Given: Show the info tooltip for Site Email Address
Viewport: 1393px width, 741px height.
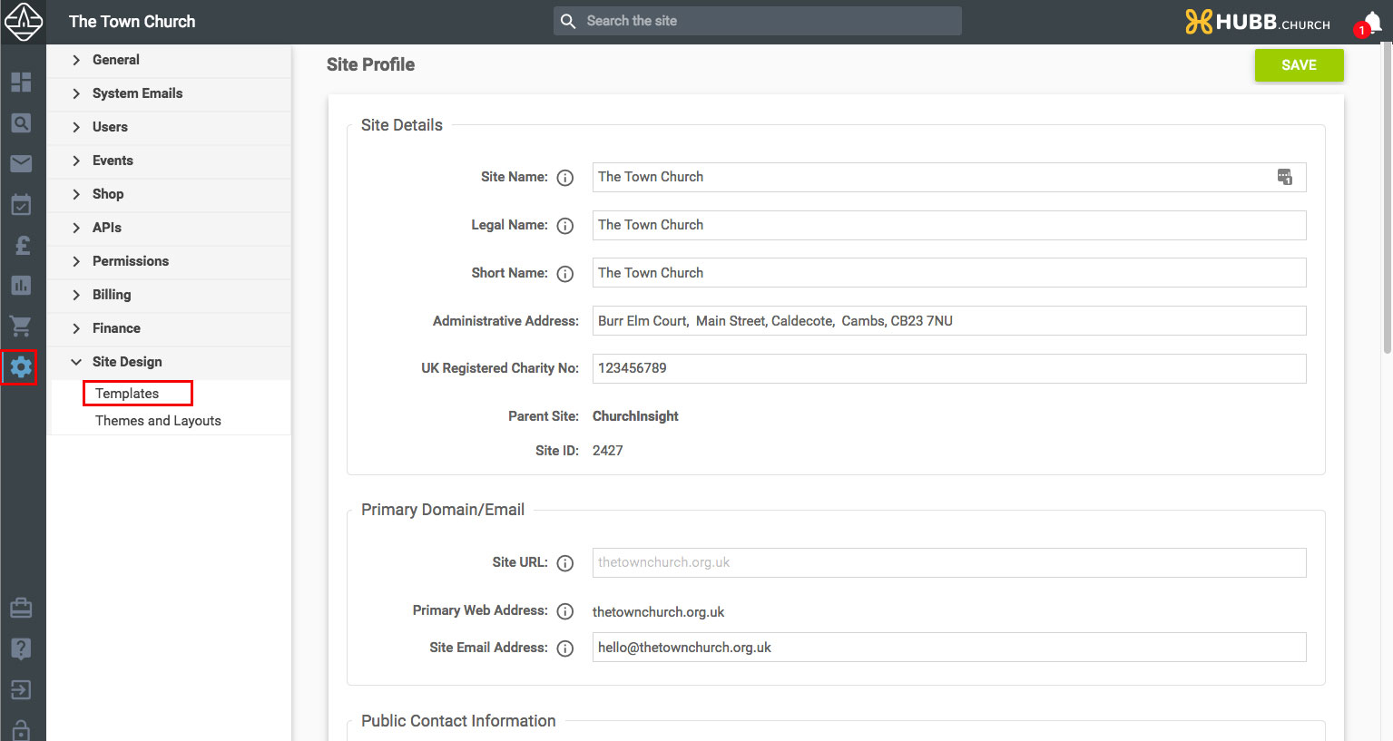Looking at the screenshot, I should (x=565, y=648).
